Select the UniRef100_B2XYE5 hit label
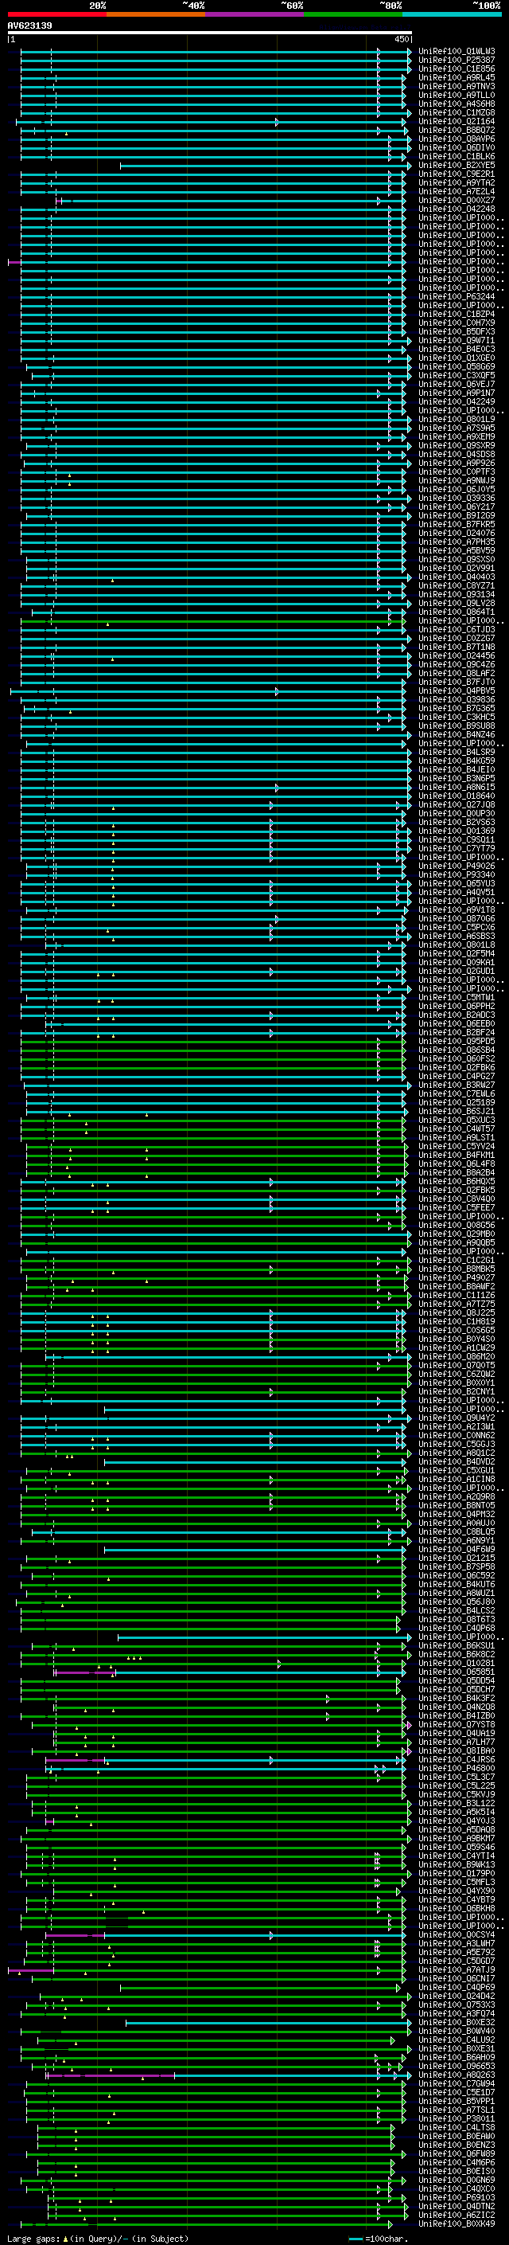The height and width of the screenshot is (2245, 509). pyautogui.click(x=457, y=166)
